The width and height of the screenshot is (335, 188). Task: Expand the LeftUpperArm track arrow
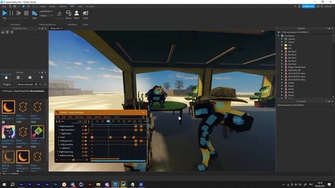click(59, 141)
